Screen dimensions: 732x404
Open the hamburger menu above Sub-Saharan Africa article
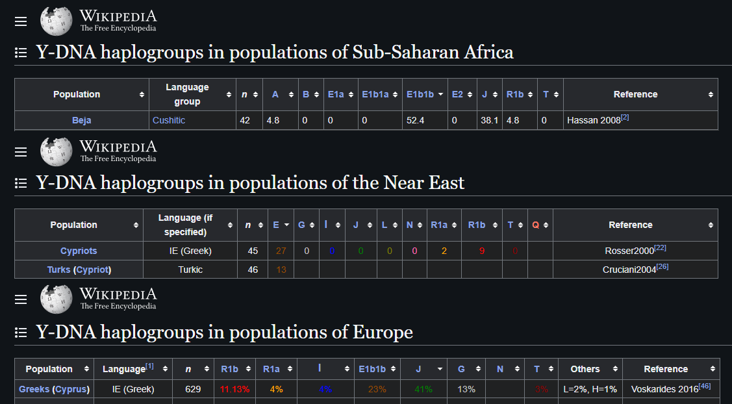click(21, 21)
